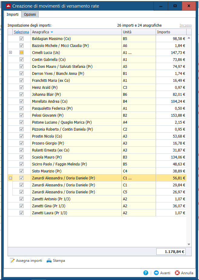Image resolution: width=199 pixels, height=280 pixels.
Task: Click the blue arrow Avanti icon
Action: [156, 273]
